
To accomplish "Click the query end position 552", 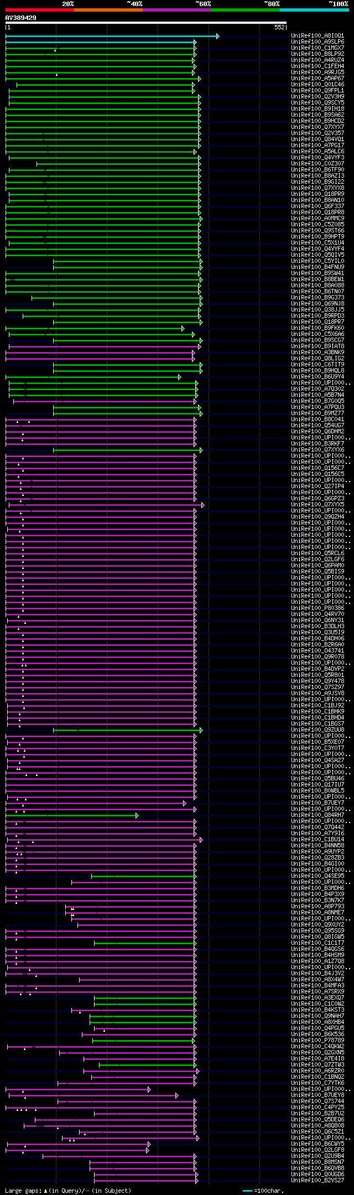I will 279,27.
